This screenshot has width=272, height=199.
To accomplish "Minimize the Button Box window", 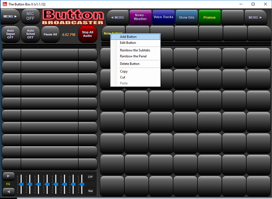I will point(241,4).
